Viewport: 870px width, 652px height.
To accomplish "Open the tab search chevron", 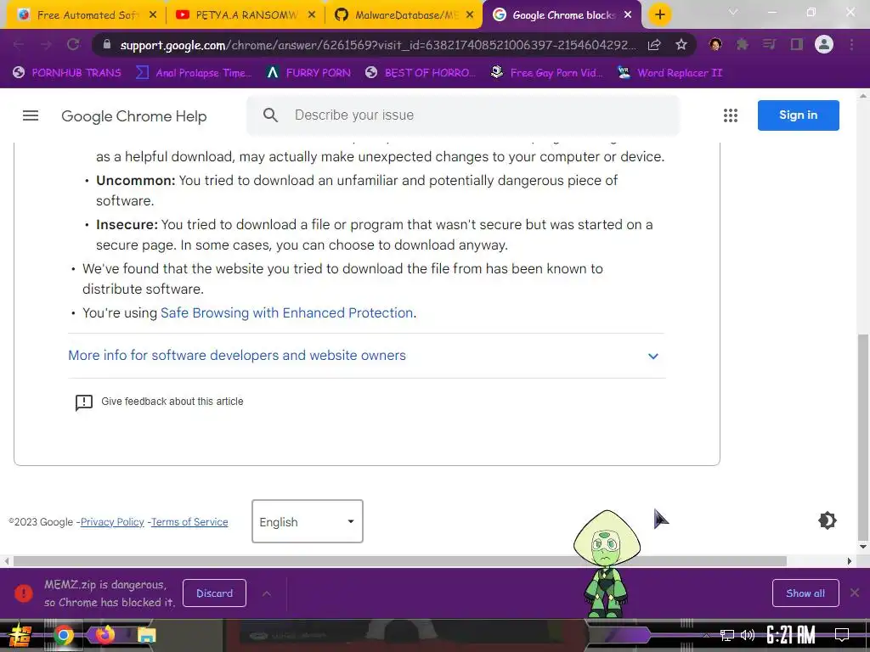I will tap(733, 12).
